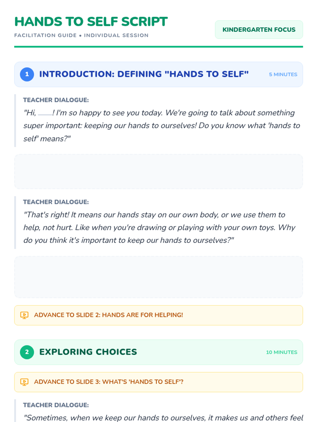Select the Hands to Self Script title
This screenshot has width=317, height=422.
(x=91, y=22)
